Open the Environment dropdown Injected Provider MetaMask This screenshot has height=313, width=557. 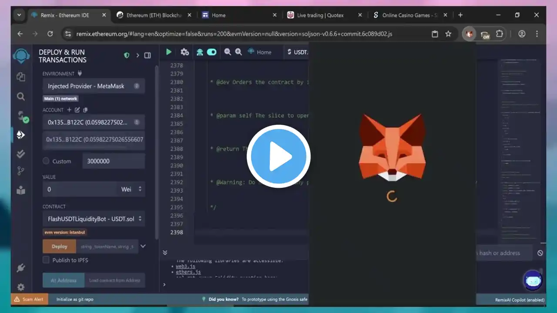point(94,86)
